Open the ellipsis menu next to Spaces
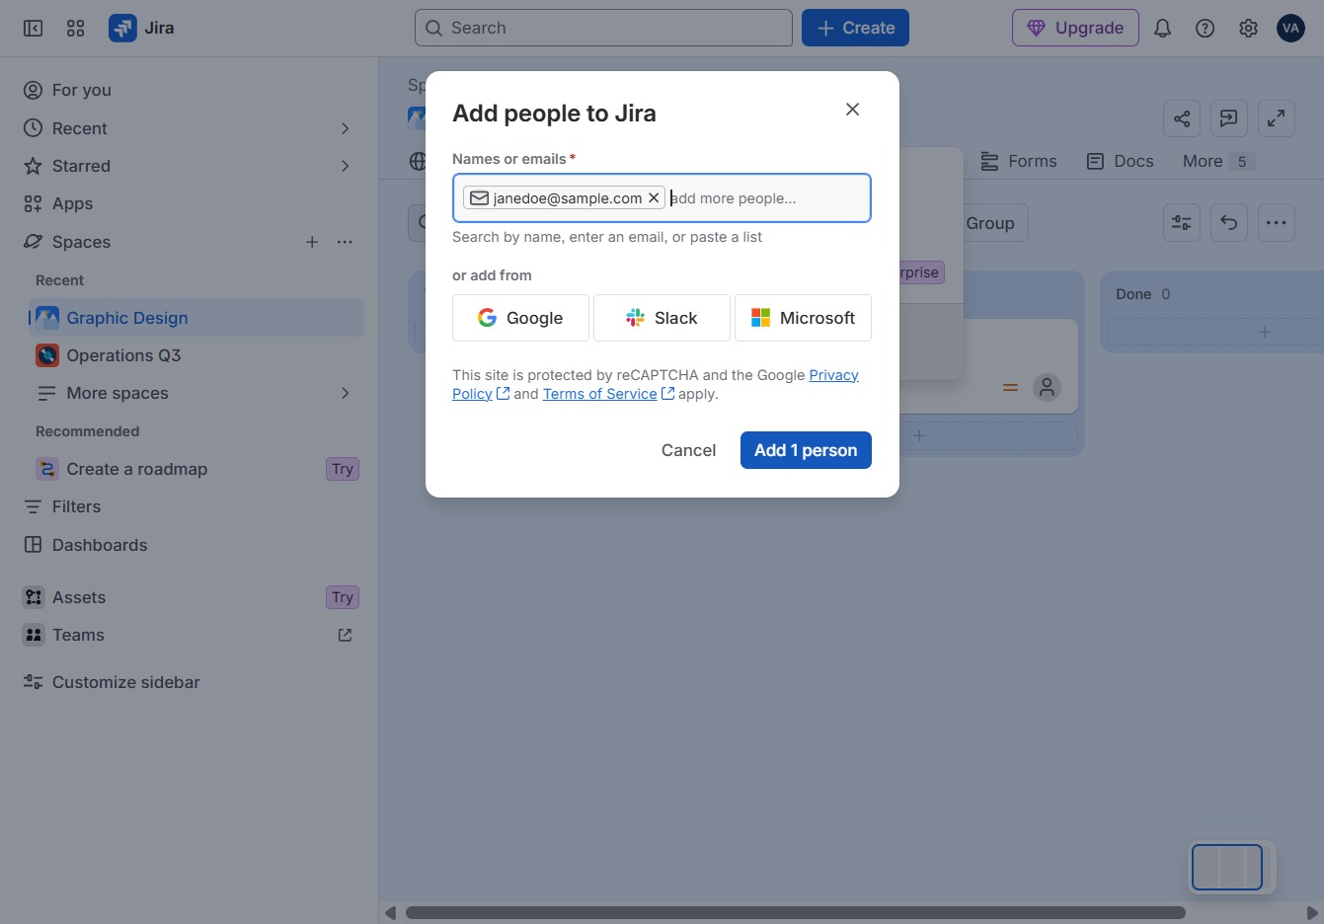This screenshot has width=1324, height=924. point(345,242)
